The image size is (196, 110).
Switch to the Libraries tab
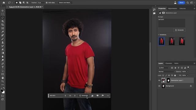183,9
